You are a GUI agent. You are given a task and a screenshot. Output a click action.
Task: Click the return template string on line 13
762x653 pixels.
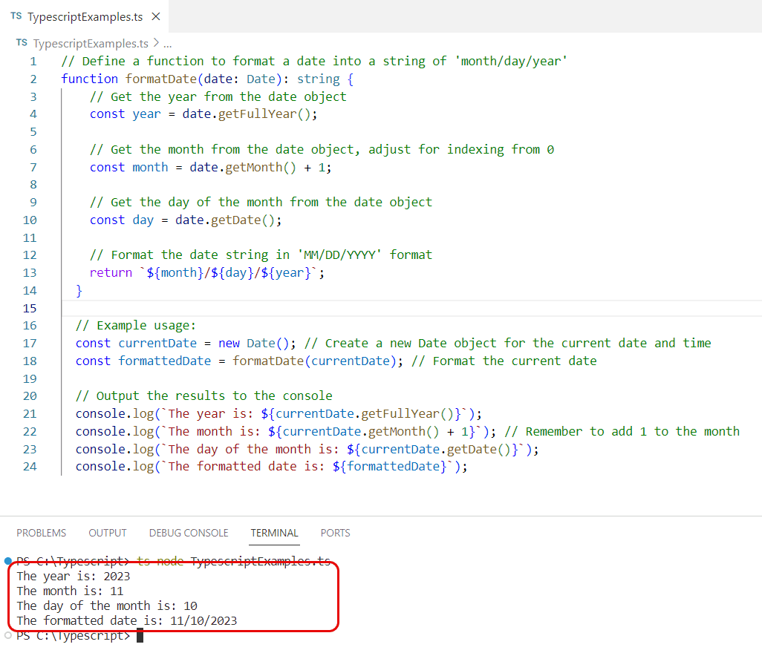pyautogui.click(x=229, y=273)
